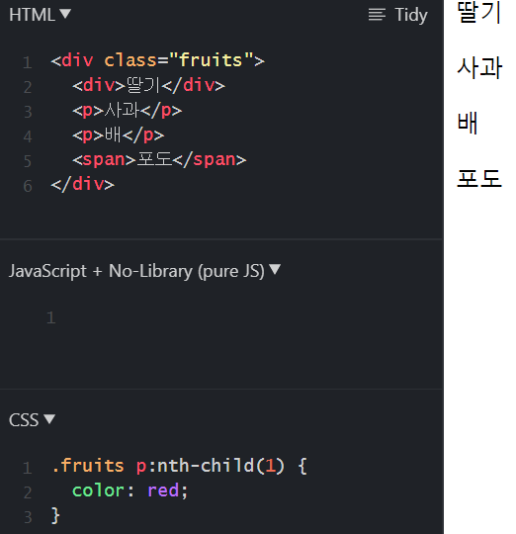Click 딸기 in the result preview
Screen dimensions: 516x534
(x=478, y=12)
